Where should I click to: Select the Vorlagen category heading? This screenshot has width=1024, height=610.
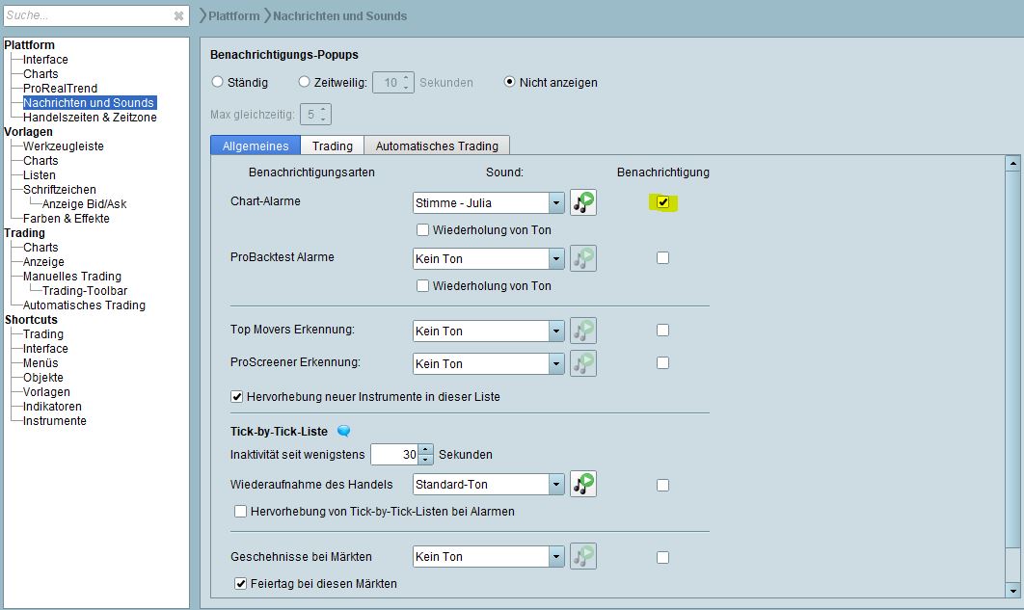(28, 132)
